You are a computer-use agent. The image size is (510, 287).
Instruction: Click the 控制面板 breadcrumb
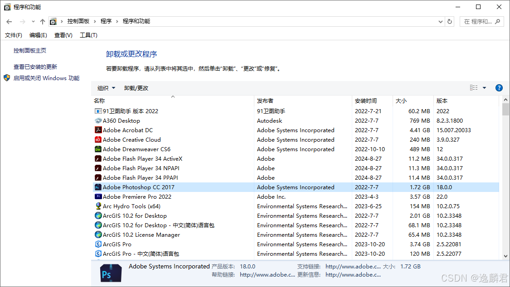(x=78, y=21)
